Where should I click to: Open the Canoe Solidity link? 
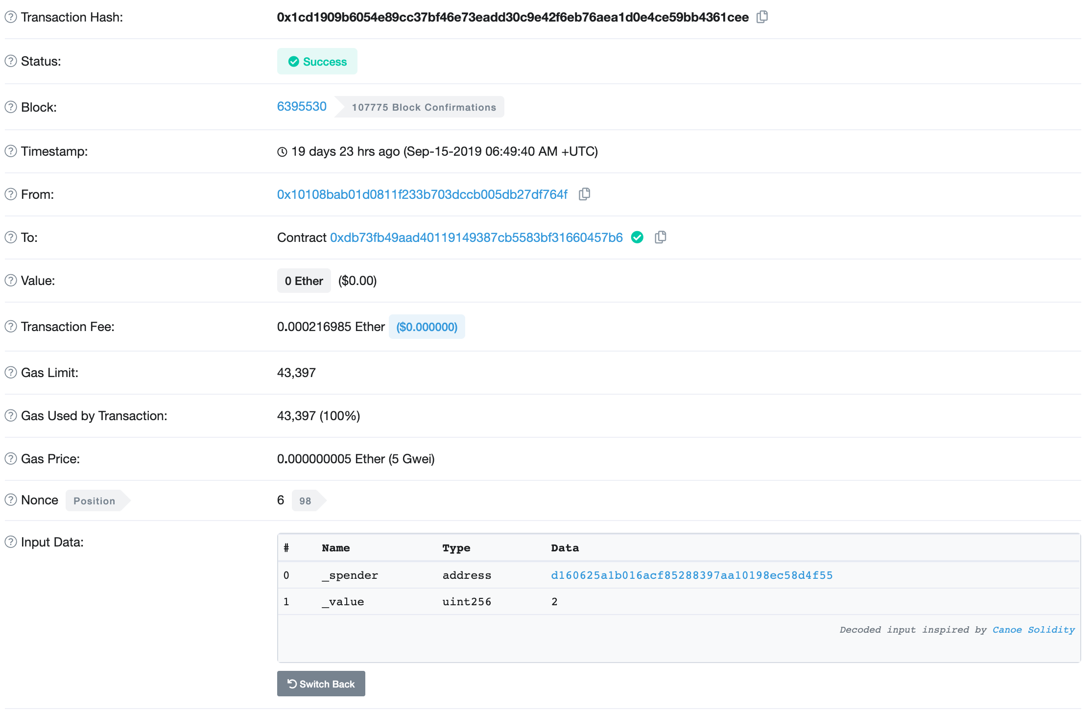pos(1033,630)
